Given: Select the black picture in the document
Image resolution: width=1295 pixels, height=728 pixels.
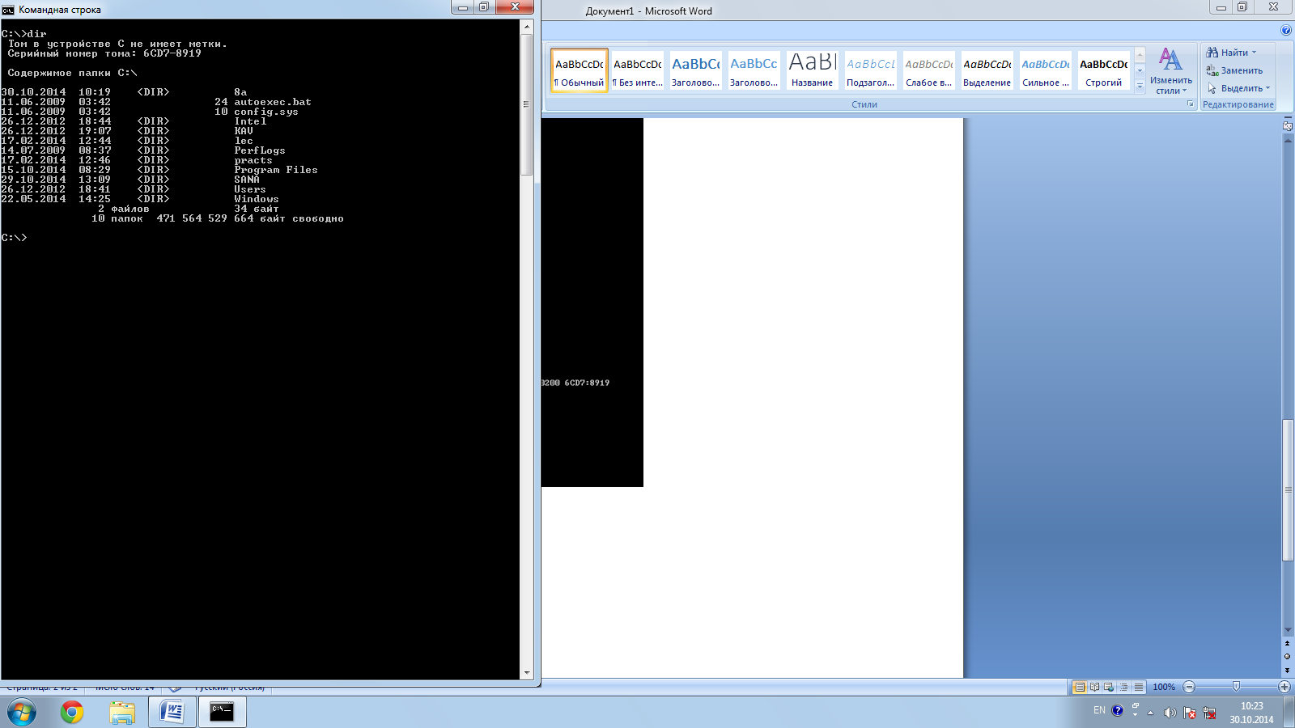Looking at the screenshot, I should point(592,303).
